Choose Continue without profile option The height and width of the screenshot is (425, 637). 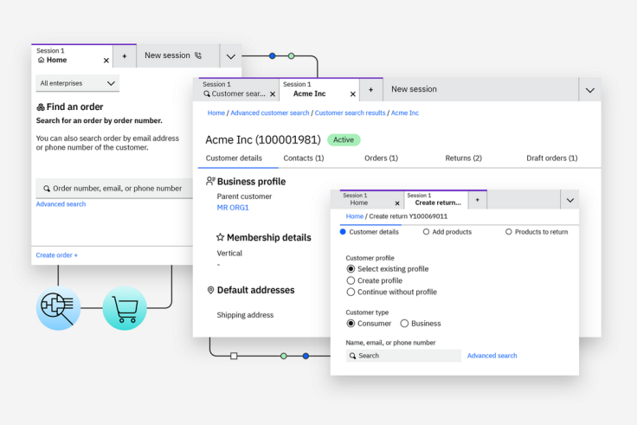coord(351,292)
